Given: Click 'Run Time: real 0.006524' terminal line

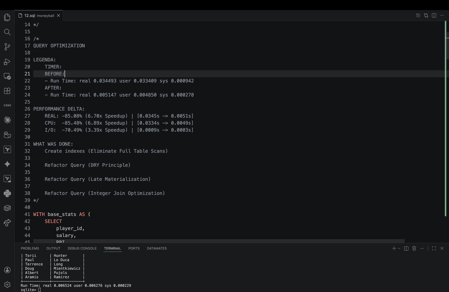Looking at the screenshot, I should [76, 285].
